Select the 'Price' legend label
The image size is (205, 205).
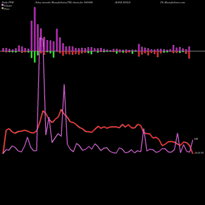click(x=7, y=9)
